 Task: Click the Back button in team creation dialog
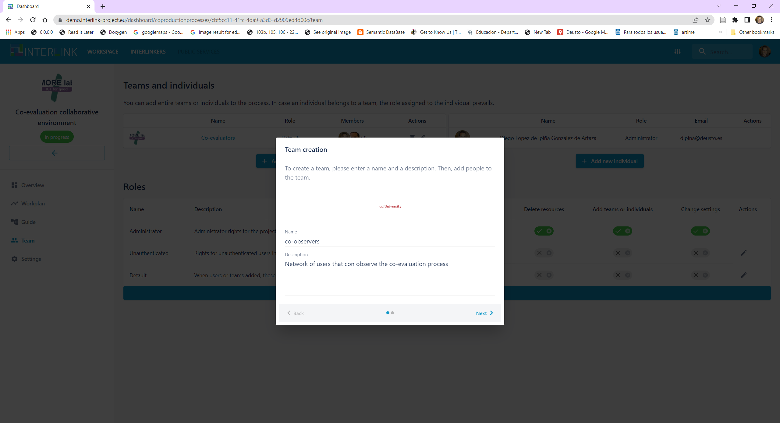pos(296,313)
